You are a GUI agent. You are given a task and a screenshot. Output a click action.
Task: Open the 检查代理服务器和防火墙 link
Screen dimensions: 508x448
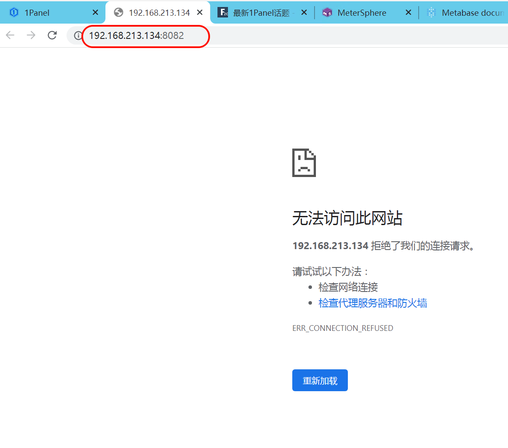tap(373, 303)
